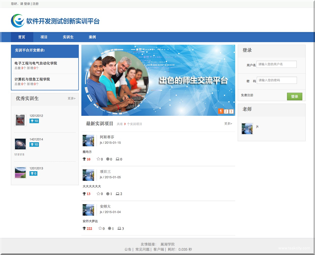Switch banner to slide 3
The width and height of the screenshot is (315, 255).
(231, 111)
